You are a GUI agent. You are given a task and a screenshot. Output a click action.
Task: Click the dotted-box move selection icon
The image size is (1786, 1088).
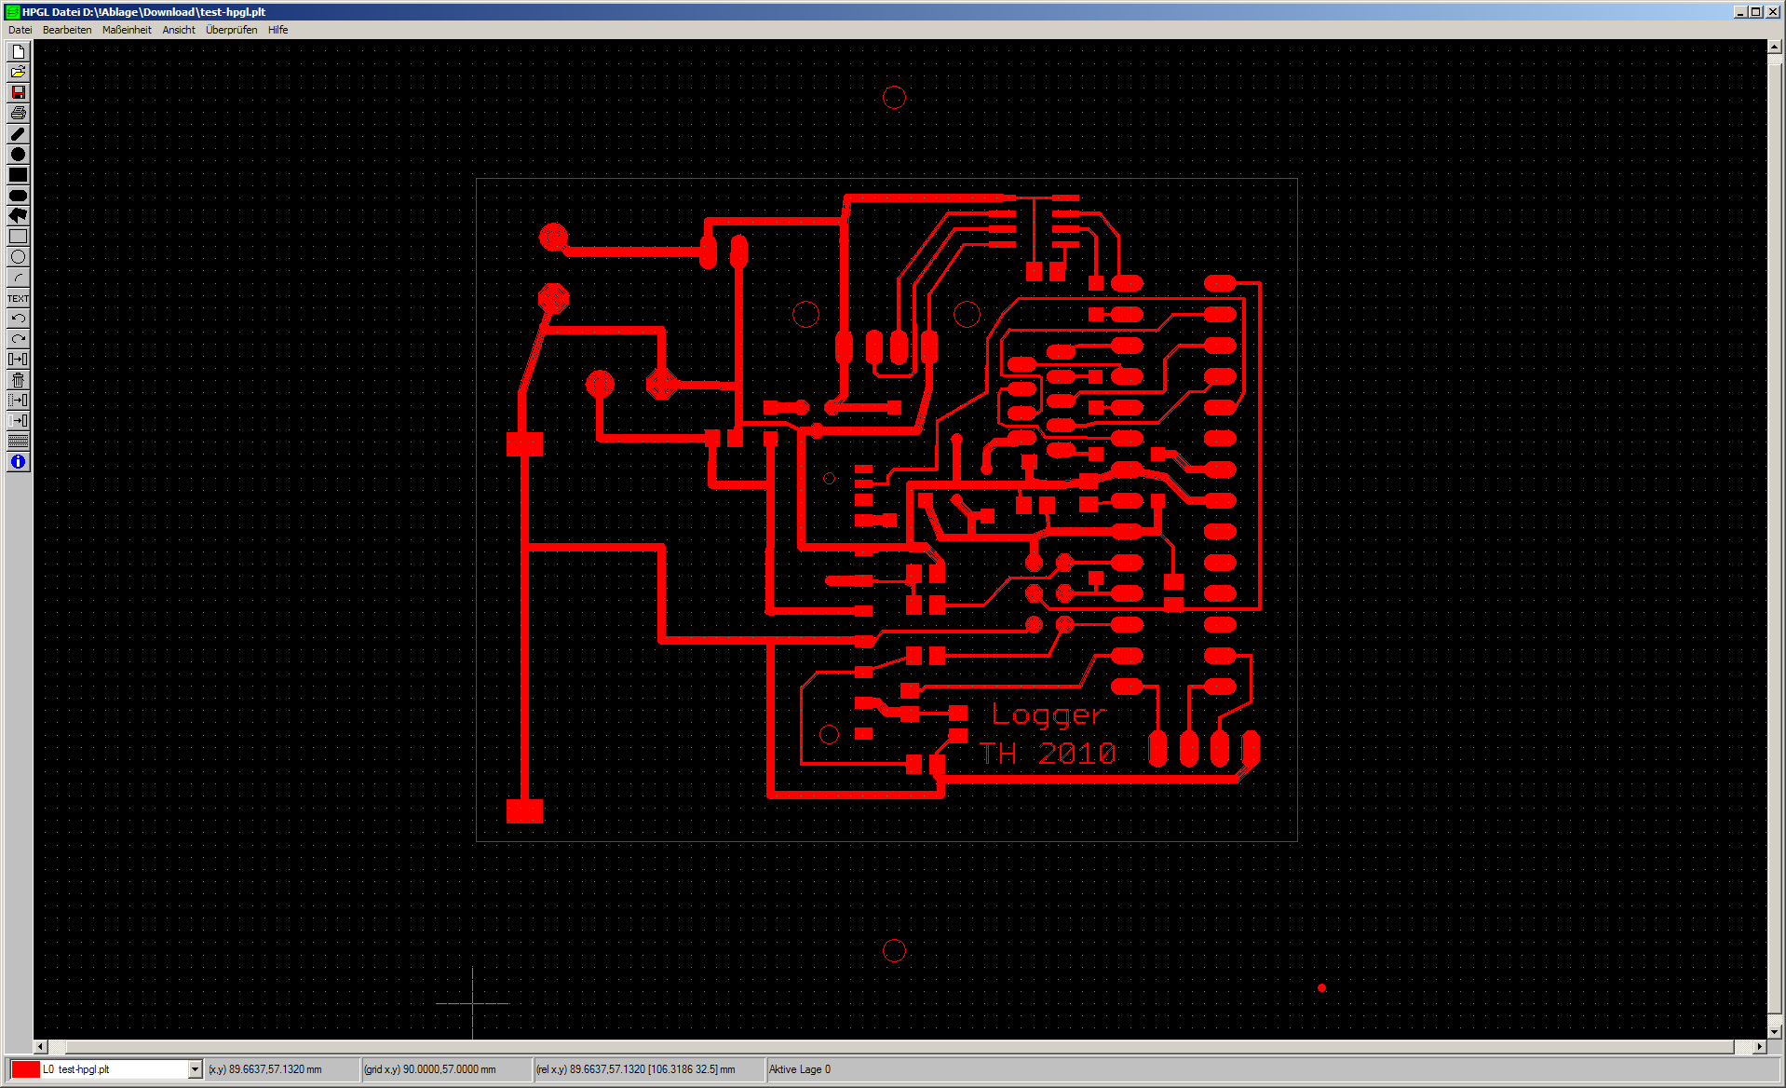[18, 400]
